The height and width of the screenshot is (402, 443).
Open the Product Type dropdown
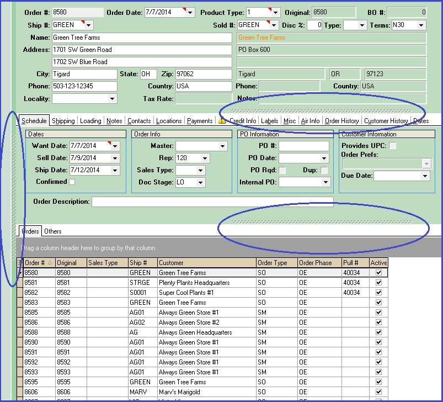275,13
